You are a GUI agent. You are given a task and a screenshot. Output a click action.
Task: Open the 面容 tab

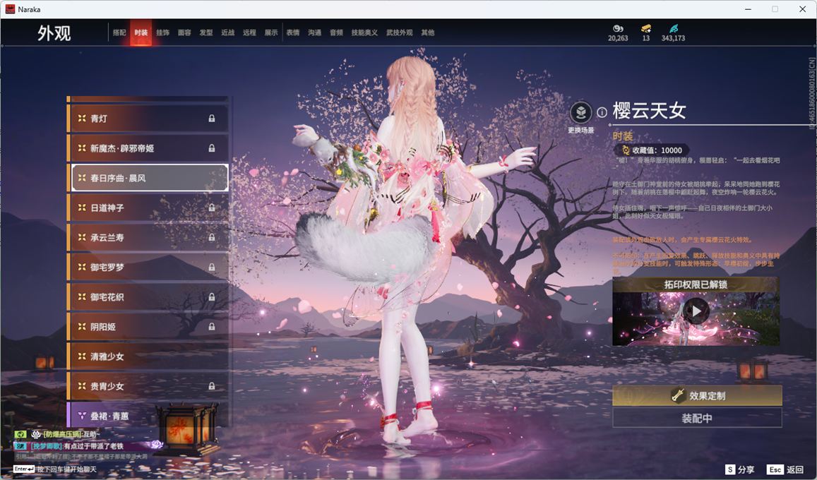coord(184,32)
